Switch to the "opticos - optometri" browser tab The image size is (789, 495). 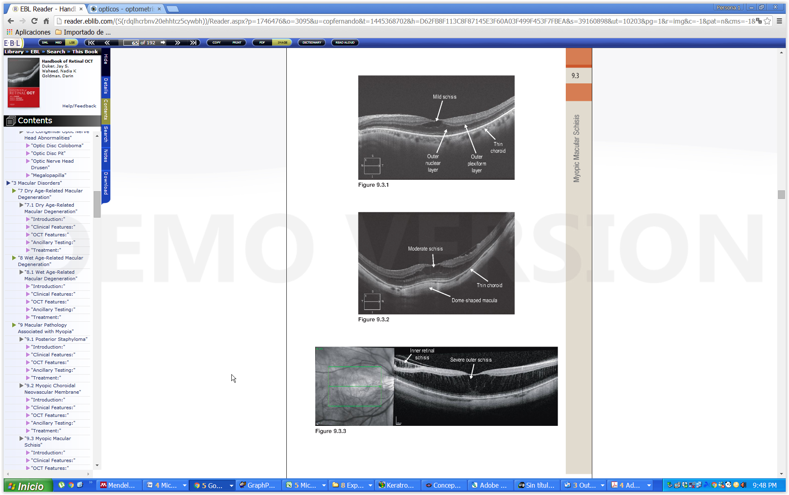tap(125, 9)
